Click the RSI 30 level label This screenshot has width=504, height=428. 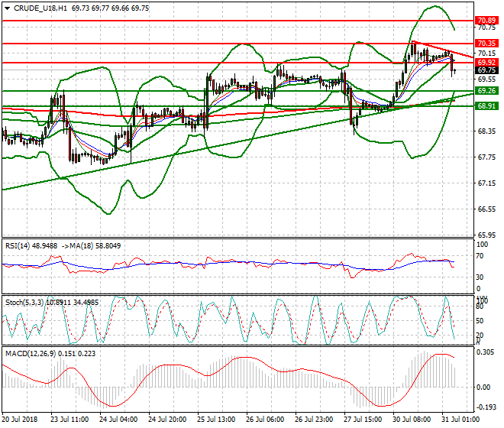(x=480, y=277)
